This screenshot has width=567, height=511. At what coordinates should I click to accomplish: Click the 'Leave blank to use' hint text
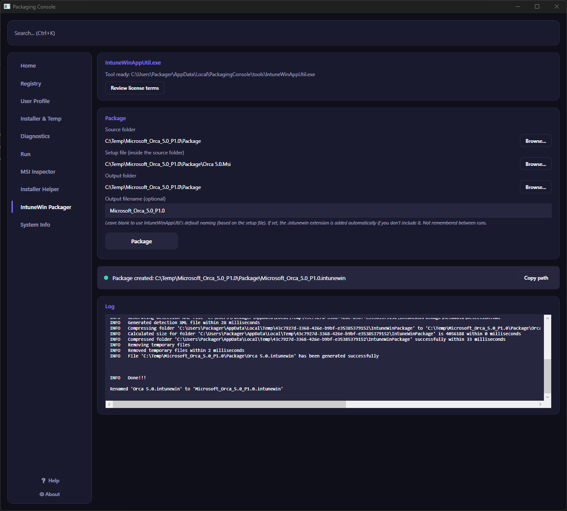[x=296, y=223]
